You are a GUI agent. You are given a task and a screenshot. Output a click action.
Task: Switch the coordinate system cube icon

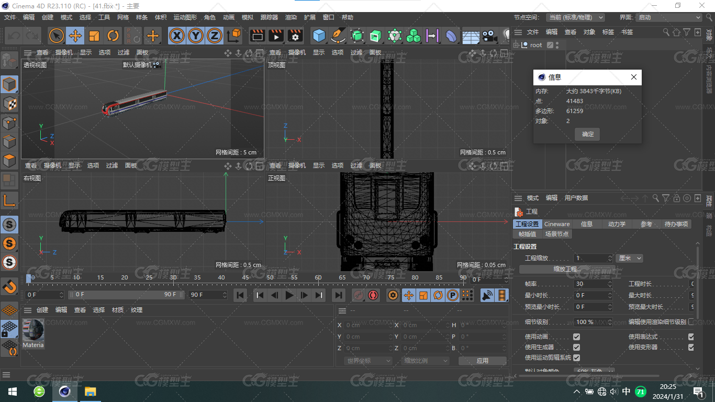coord(234,36)
